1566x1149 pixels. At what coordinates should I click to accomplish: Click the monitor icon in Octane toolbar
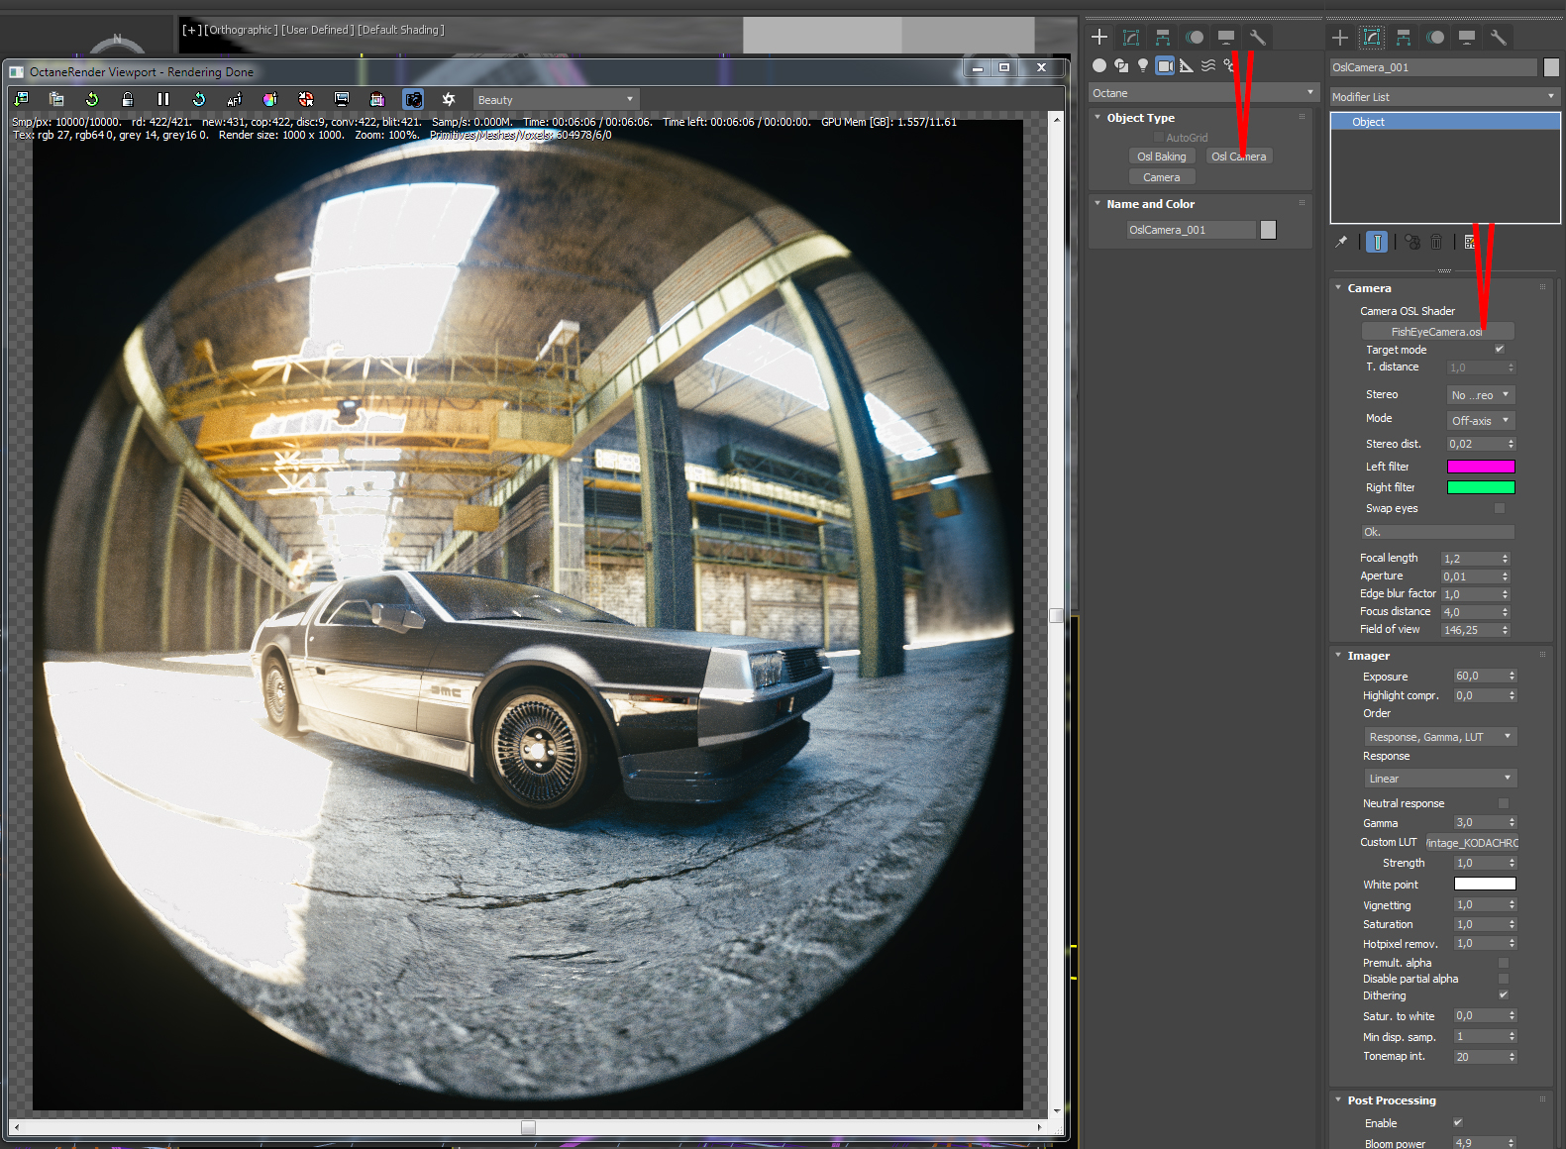tap(342, 99)
